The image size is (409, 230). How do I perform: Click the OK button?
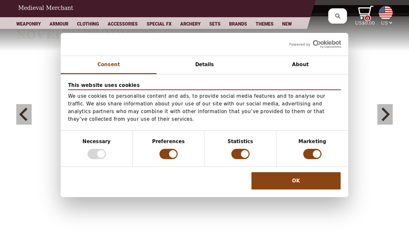click(x=296, y=181)
